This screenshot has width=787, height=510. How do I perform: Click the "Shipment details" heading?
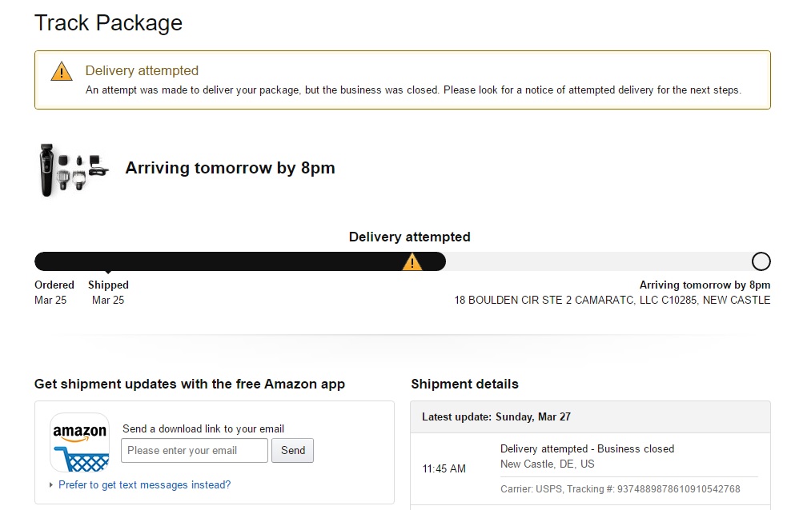click(464, 384)
